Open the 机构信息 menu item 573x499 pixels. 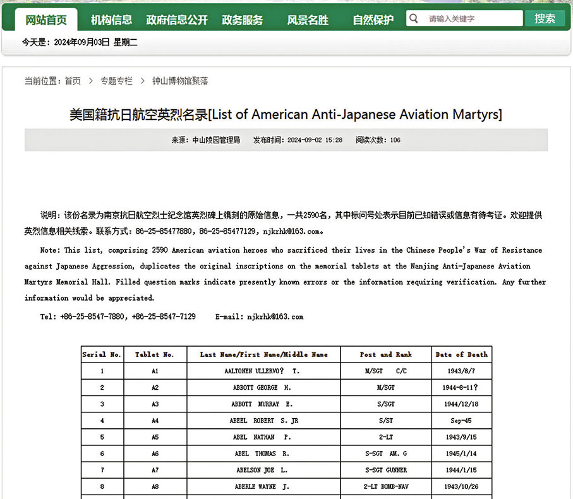111,20
